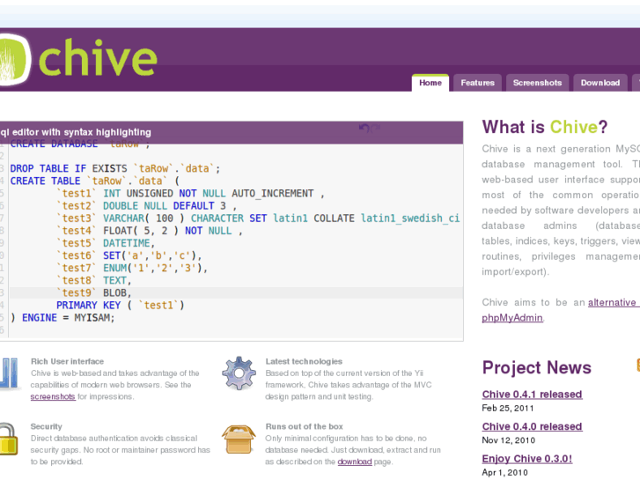Click the Latest technologies heading
This screenshot has height=480, width=640.
[304, 361]
